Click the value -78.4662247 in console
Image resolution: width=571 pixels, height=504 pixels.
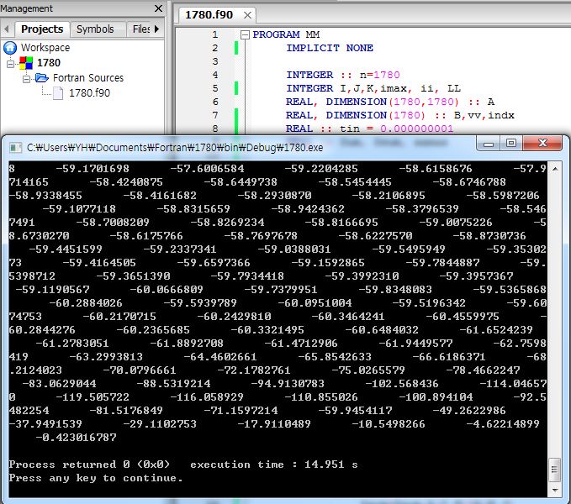point(484,370)
